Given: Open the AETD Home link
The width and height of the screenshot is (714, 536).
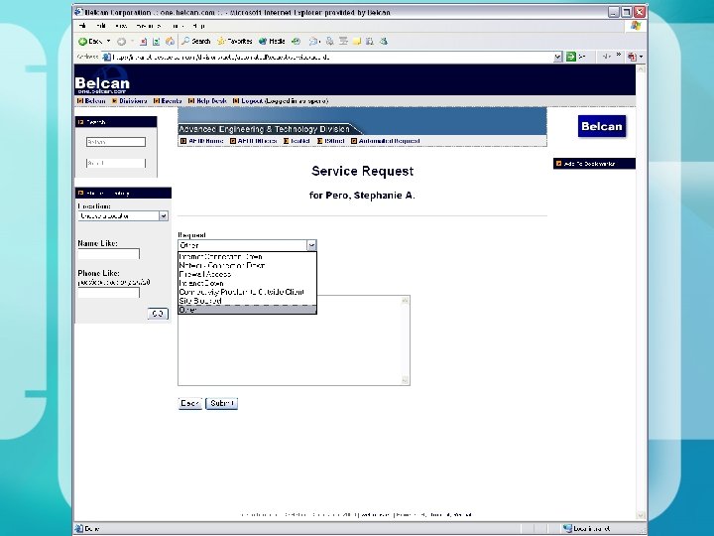Looking at the screenshot, I should (x=206, y=141).
